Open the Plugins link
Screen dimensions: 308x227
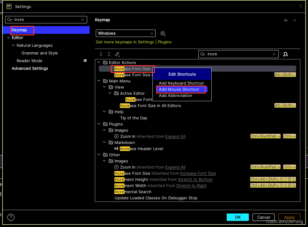point(164,42)
